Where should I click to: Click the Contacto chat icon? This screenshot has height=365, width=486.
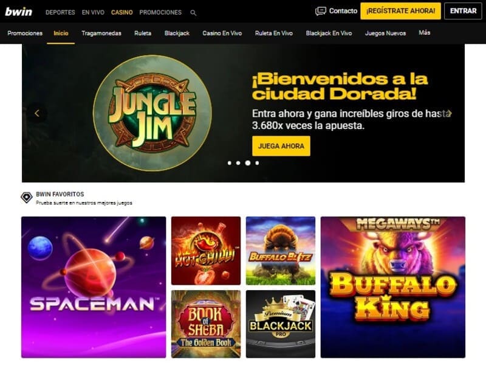point(321,11)
